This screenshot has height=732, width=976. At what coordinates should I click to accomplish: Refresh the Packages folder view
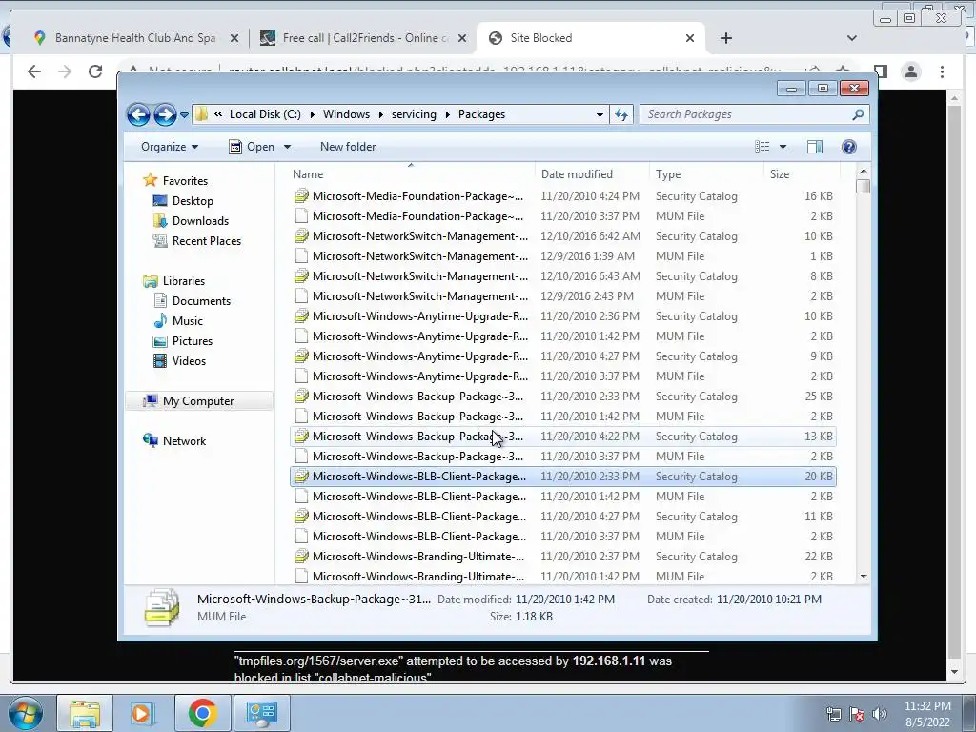click(621, 114)
